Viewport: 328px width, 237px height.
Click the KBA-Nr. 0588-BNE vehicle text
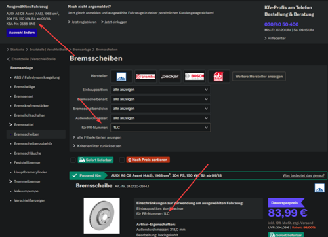tap(21, 24)
